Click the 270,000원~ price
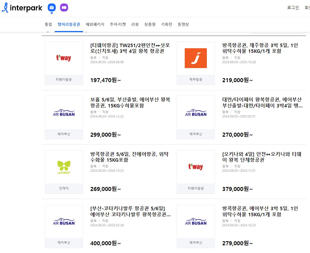This screenshot has width=310, height=253. pos(237,135)
